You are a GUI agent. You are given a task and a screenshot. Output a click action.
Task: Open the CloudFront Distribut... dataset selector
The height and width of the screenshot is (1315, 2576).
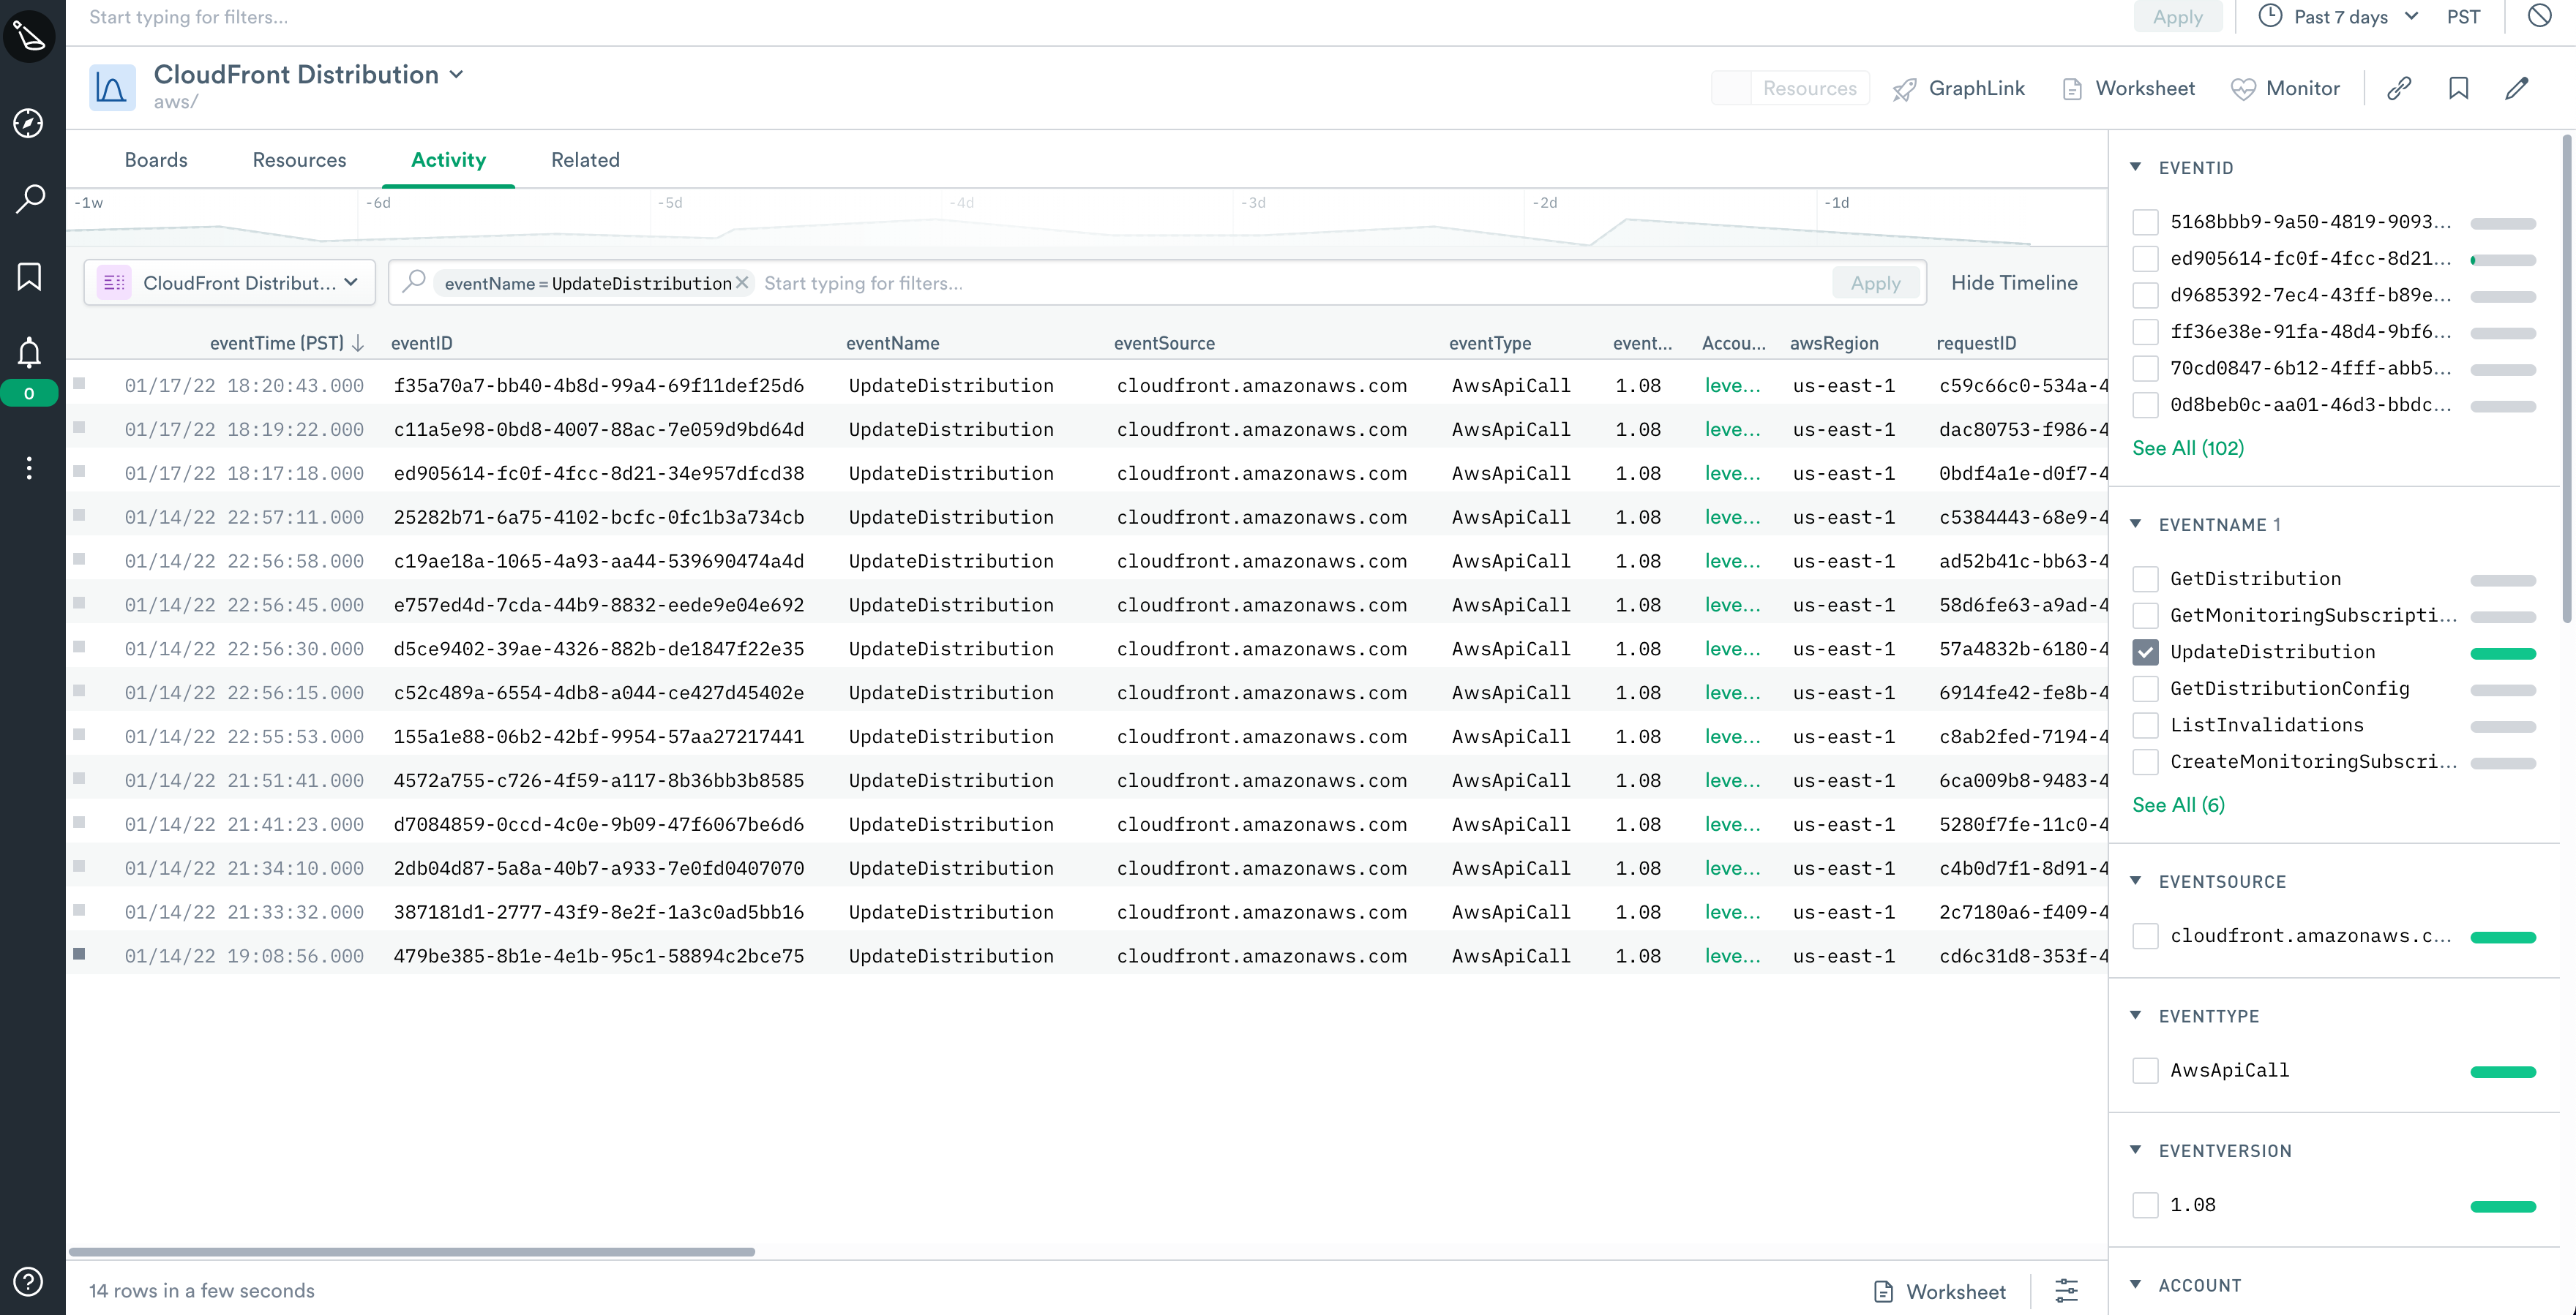(x=230, y=283)
